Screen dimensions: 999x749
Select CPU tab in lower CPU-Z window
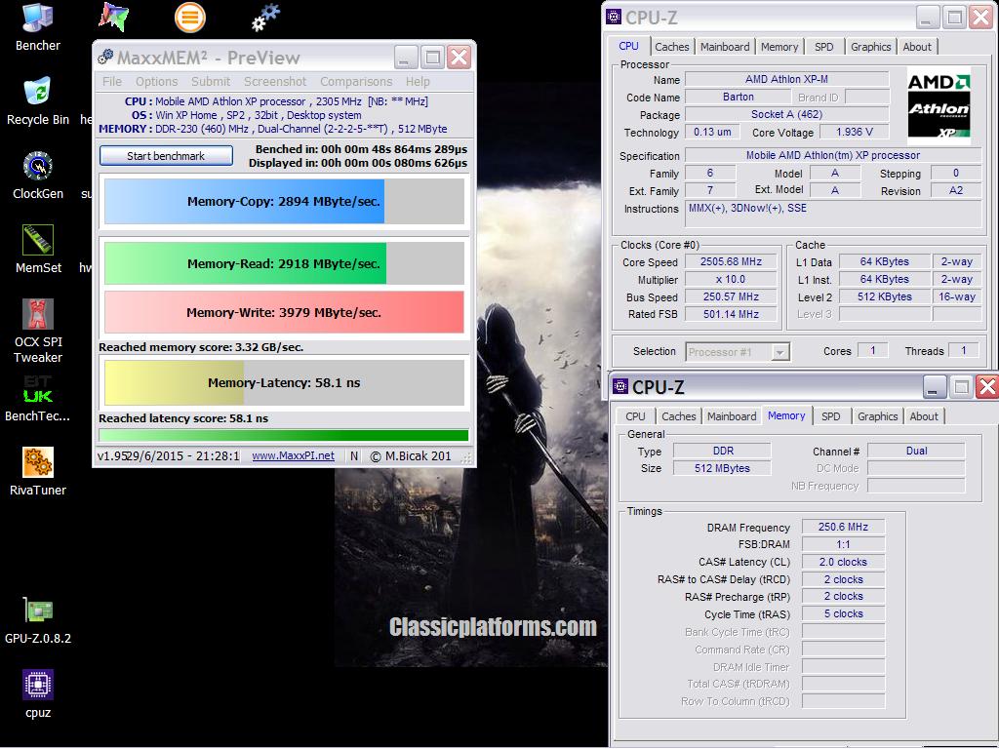pyautogui.click(x=635, y=415)
